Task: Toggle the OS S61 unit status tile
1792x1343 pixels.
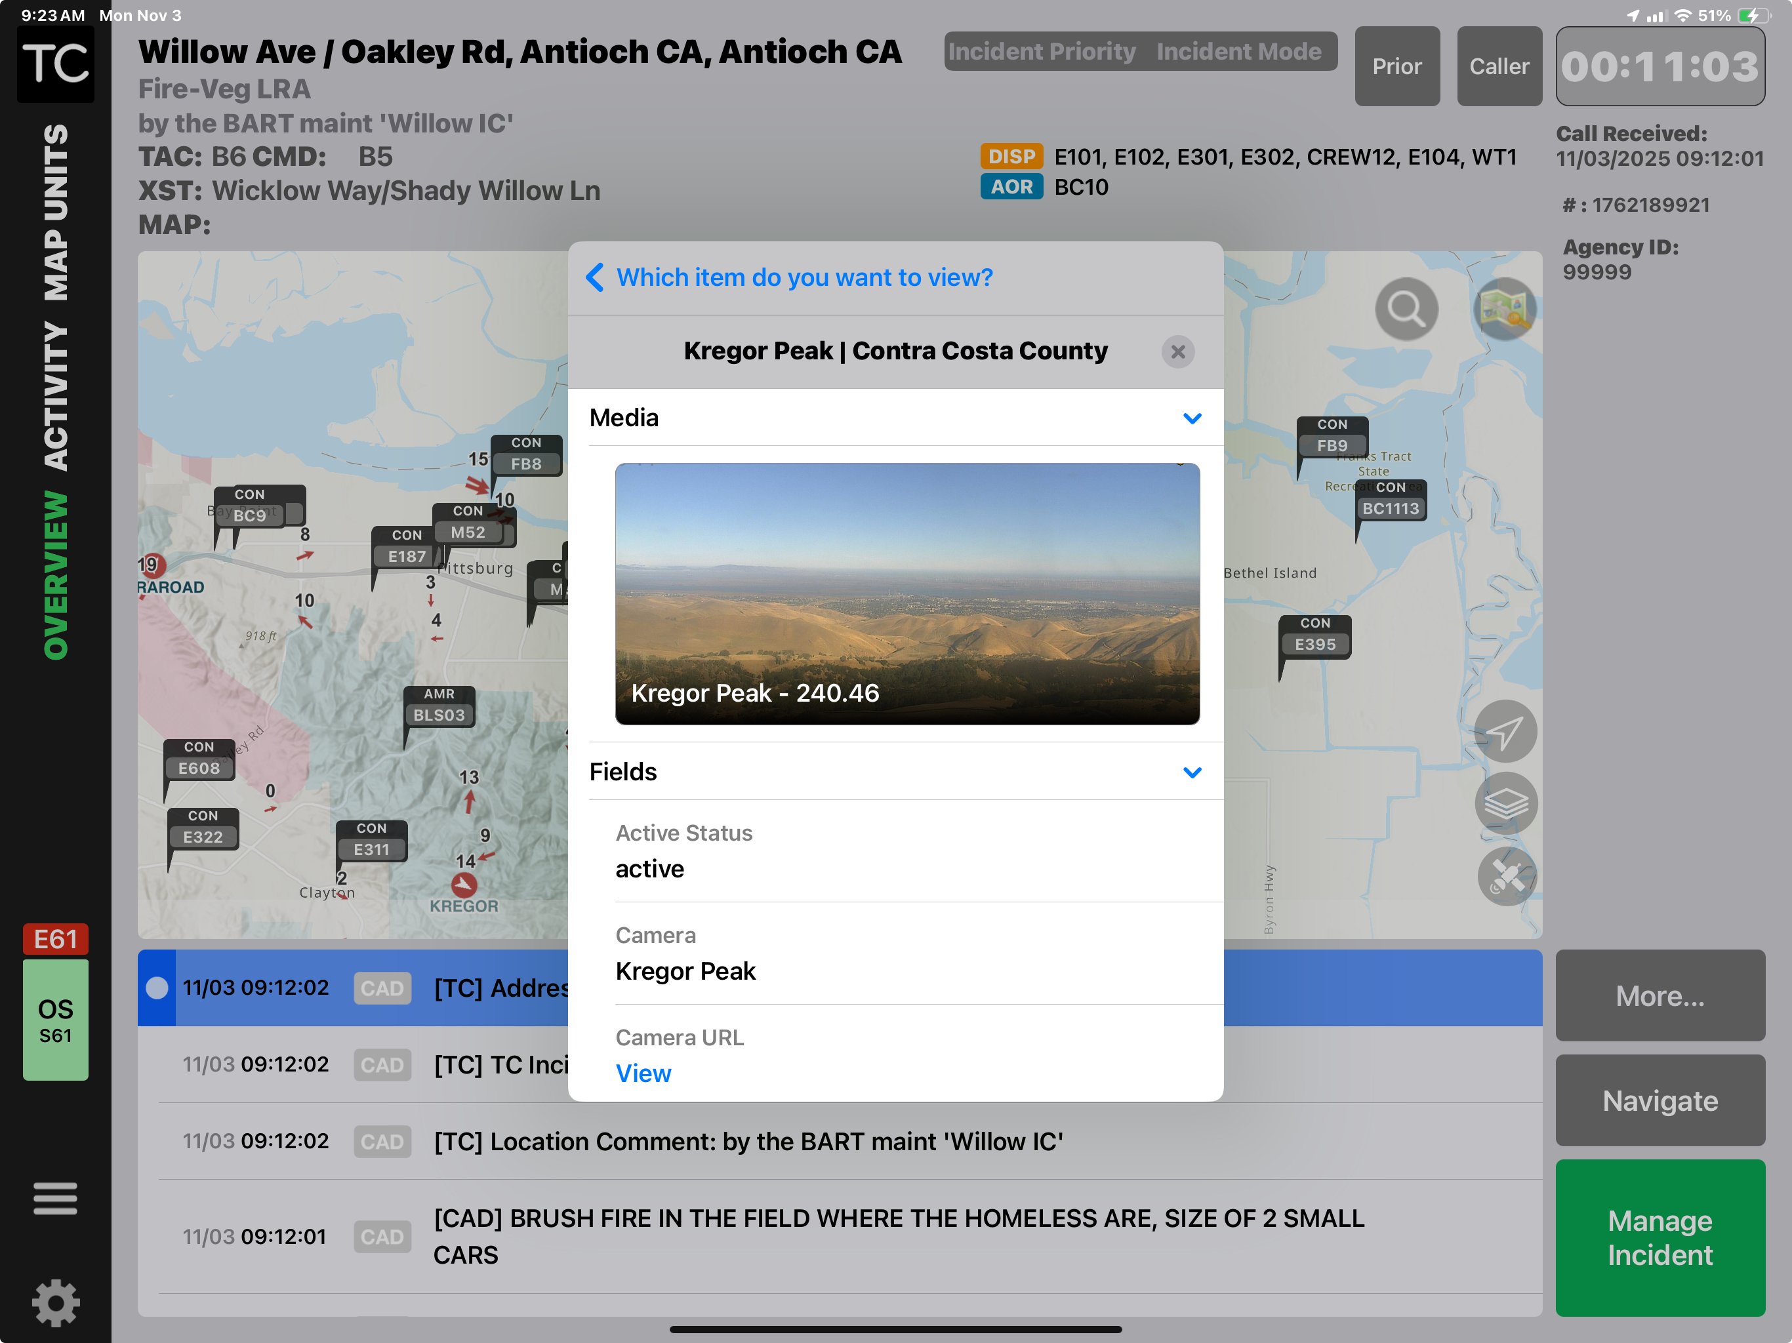Action: [x=55, y=1019]
